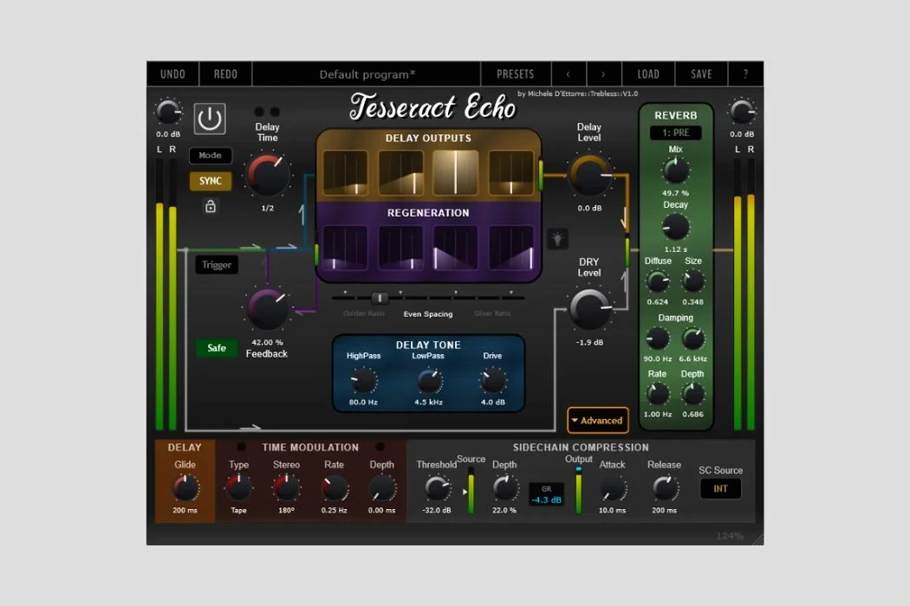Click the Even Spacing label
This screenshot has width=910, height=606.
click(x=428, y=314)
